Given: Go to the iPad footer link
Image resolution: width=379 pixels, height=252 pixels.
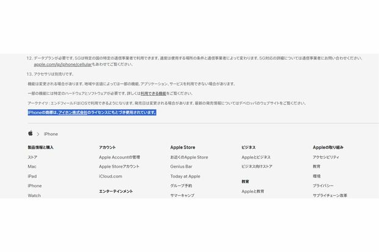Looking at the screenshot, I should point(32,176).
